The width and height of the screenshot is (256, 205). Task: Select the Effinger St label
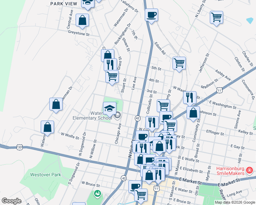(x=215, y=133)
